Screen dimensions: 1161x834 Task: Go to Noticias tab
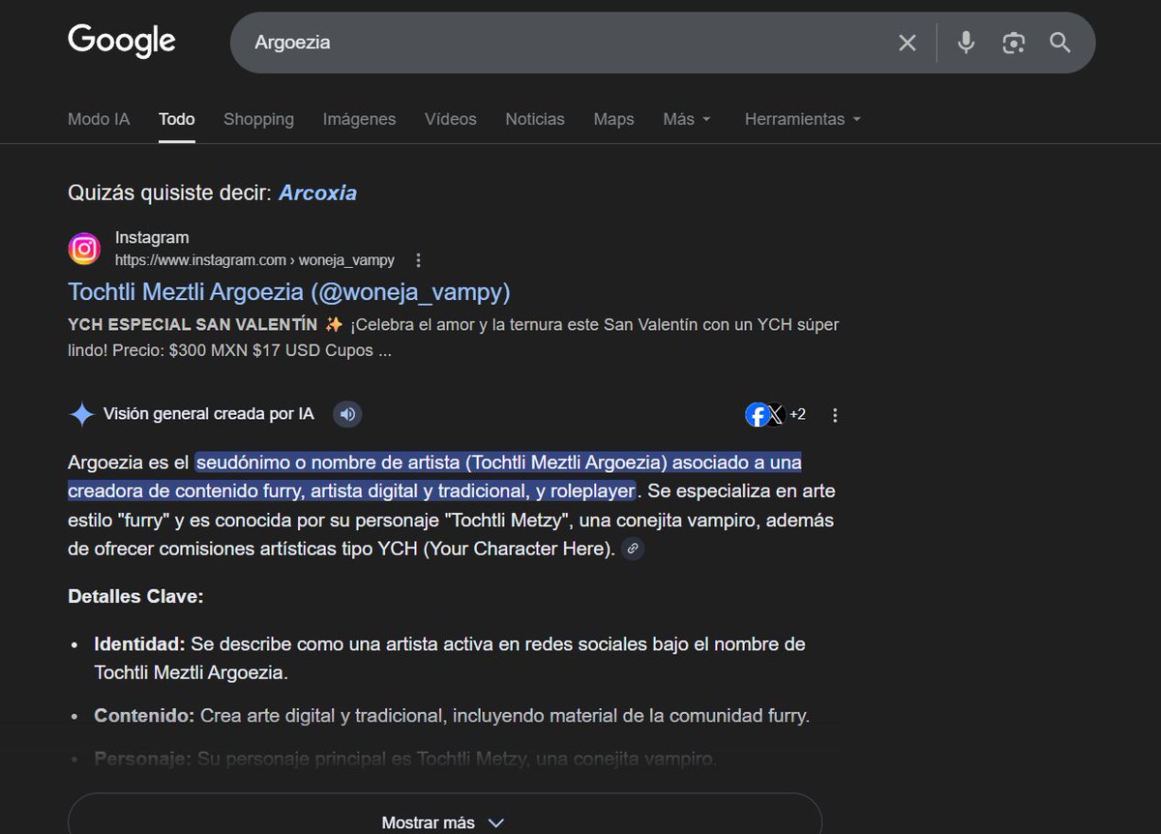[535, 119]
